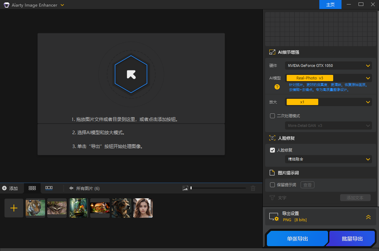Select the dog with goggles thumbnail
379x251 pixels.
pos(121,208)
